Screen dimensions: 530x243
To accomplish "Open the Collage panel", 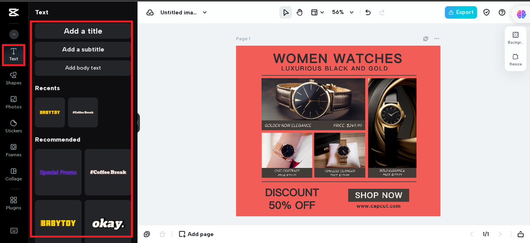I will pos(14,174).
